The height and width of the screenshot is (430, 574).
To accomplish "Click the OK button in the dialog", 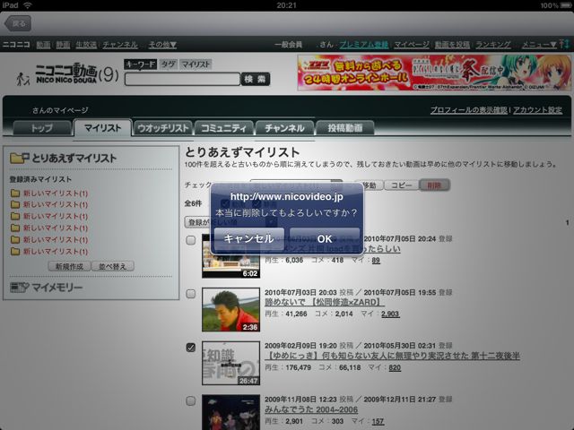I will click(x=325, y=239).
